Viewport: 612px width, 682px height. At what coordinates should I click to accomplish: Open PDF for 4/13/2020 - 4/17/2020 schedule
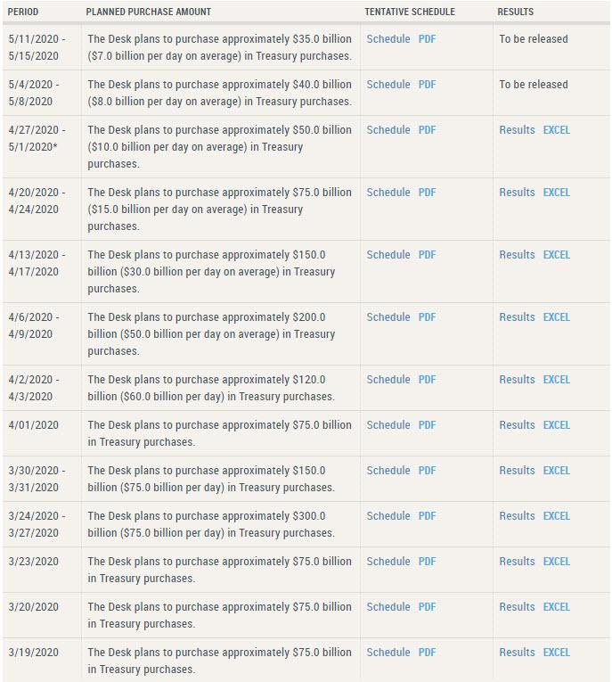pyautogui.click(x=427, y=255)
